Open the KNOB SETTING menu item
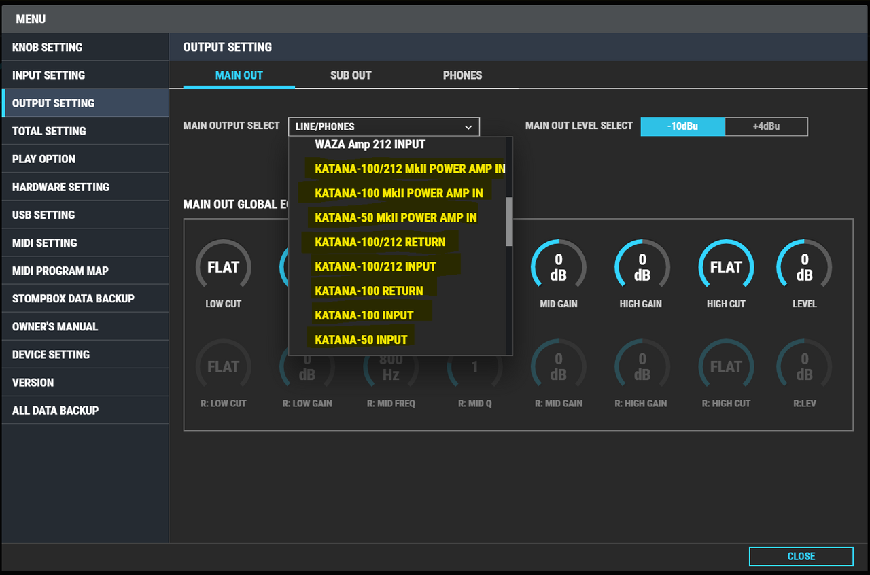 click(x=85, y=47)
